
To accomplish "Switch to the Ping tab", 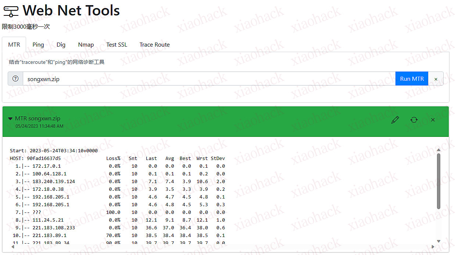I will point(38,44).
